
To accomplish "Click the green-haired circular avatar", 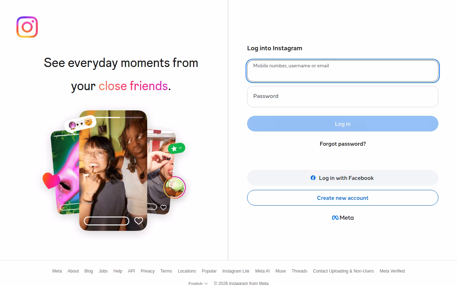I will pyautogui.click(x=175, y=187).
